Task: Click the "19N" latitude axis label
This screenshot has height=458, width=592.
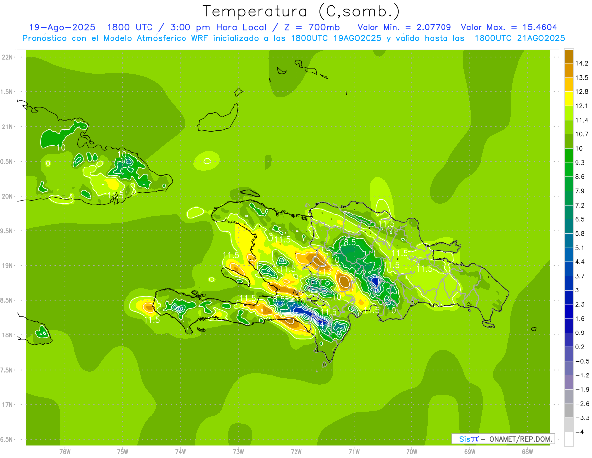Action: click(x=8, y=266)
